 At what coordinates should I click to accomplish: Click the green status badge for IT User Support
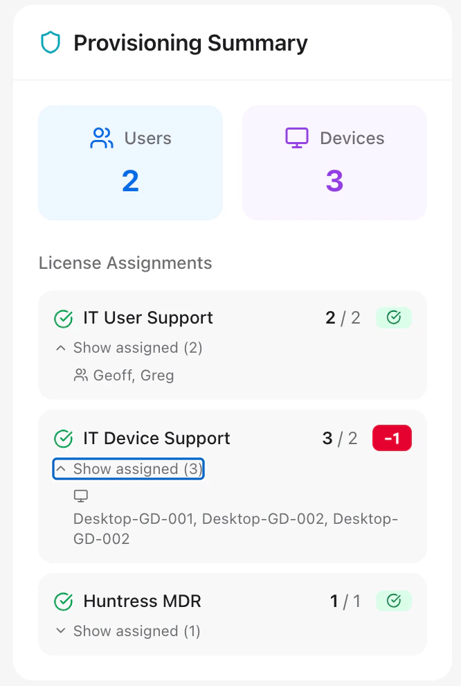coord(394,317)
